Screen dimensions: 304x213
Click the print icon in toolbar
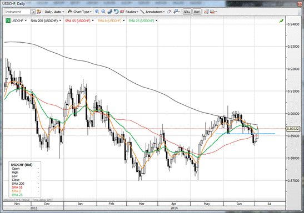(x=212, y=12)
